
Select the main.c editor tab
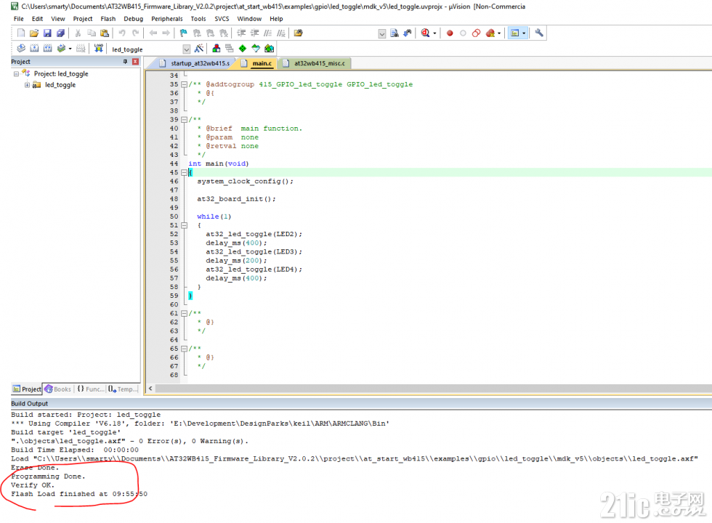257,63
